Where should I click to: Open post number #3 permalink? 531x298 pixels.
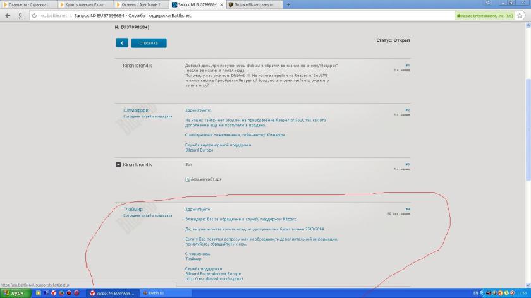(407, 164)
